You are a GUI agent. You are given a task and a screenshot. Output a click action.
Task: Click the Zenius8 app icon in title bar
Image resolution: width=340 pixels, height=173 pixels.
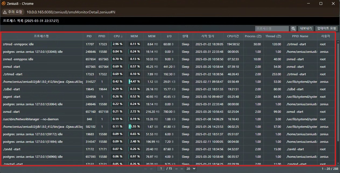point(3,3)
